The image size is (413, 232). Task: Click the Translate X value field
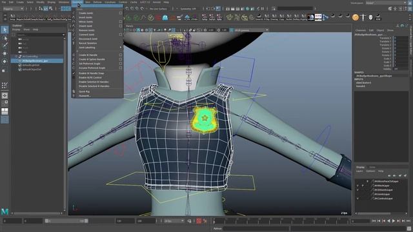pyautogui.click(x=401, y=38)
